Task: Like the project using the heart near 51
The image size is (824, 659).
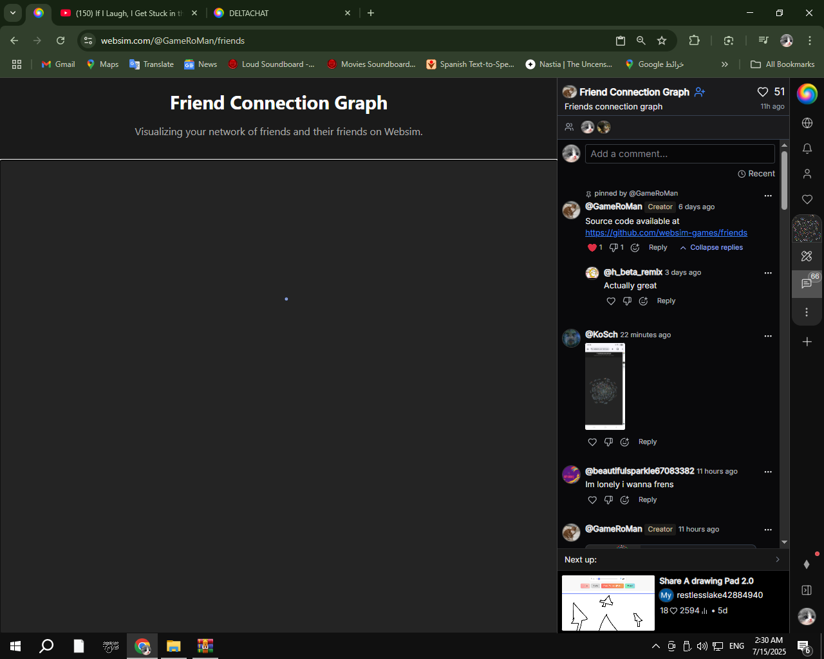Action: click(763, 92)
